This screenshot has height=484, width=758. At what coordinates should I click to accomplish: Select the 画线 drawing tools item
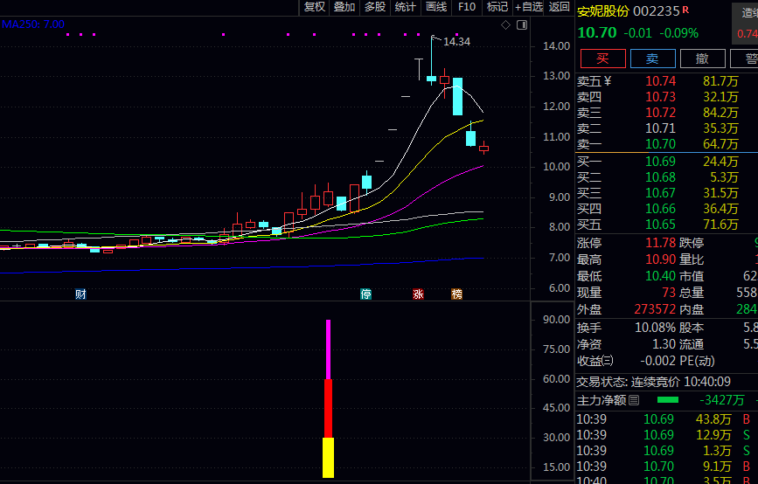435,7
